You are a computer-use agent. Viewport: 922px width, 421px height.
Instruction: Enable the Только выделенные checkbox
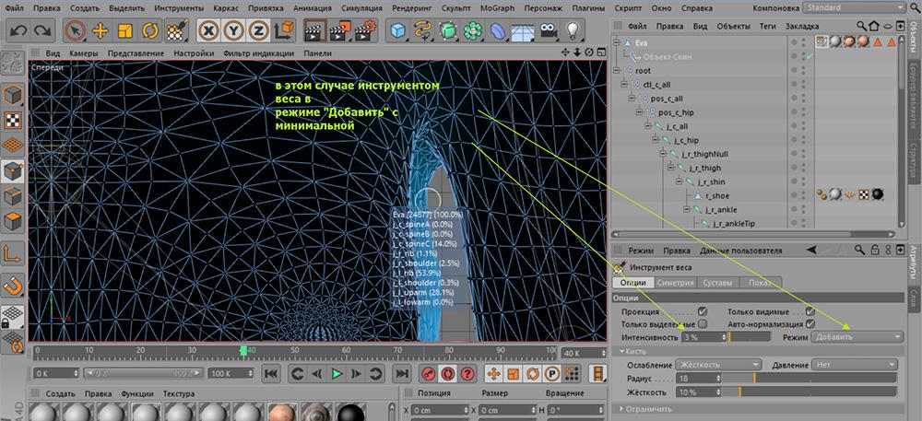(x=703, y=324)
